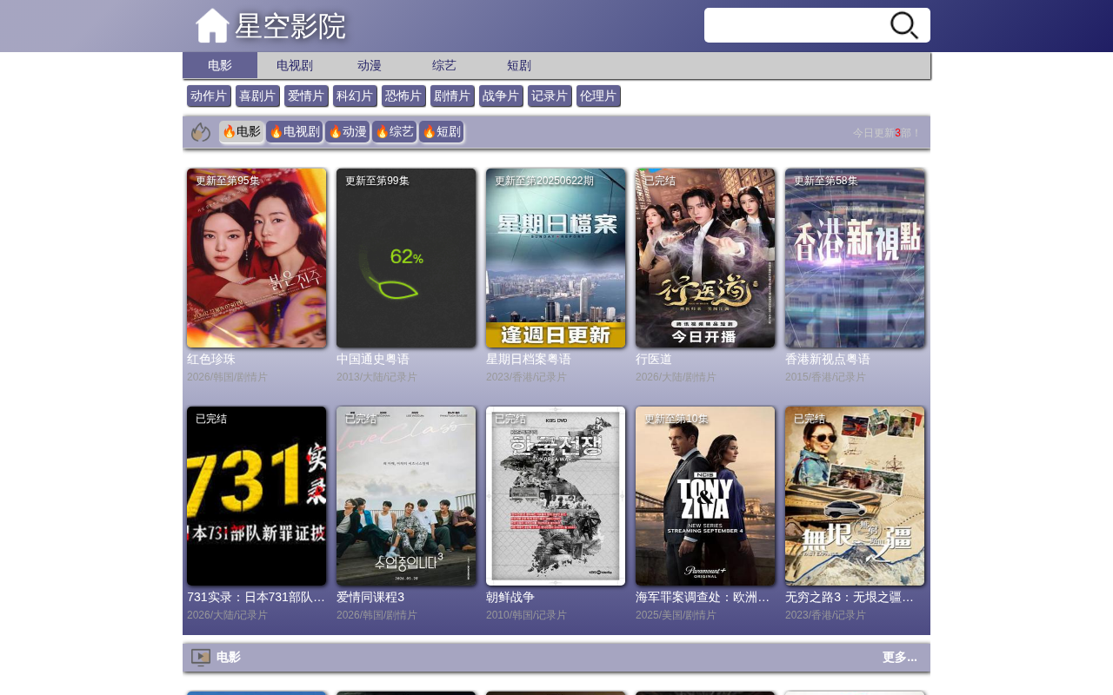Open the 星期日档案粤语 poster thumbnail
1113x695 pixels.
click(x=556, y=258)
